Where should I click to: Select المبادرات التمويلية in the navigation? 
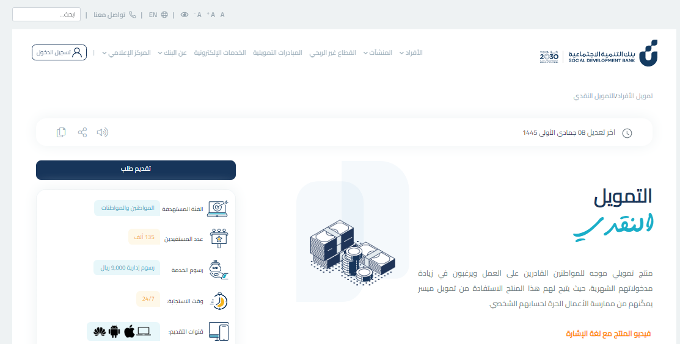(277, 53)
